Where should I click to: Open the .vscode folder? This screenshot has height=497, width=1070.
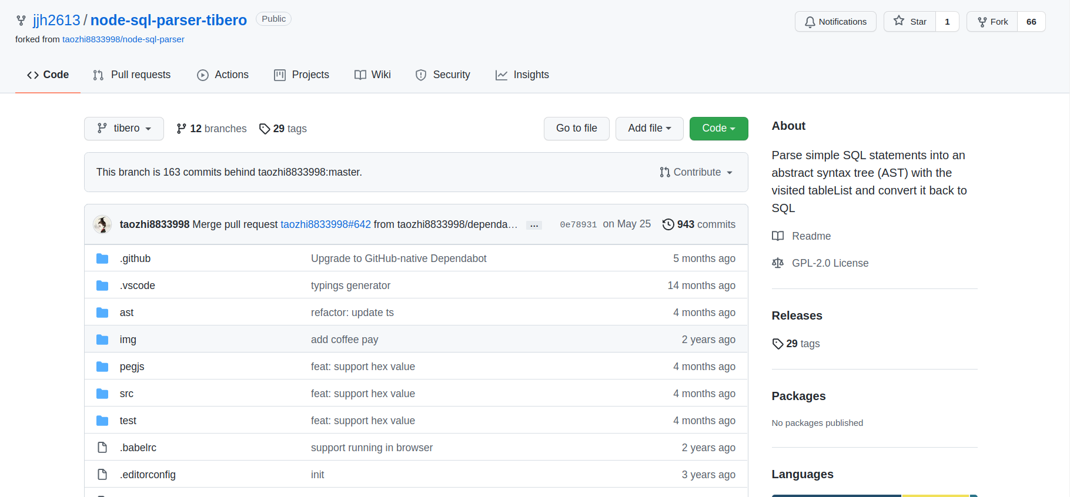click(x=138, y=286)
